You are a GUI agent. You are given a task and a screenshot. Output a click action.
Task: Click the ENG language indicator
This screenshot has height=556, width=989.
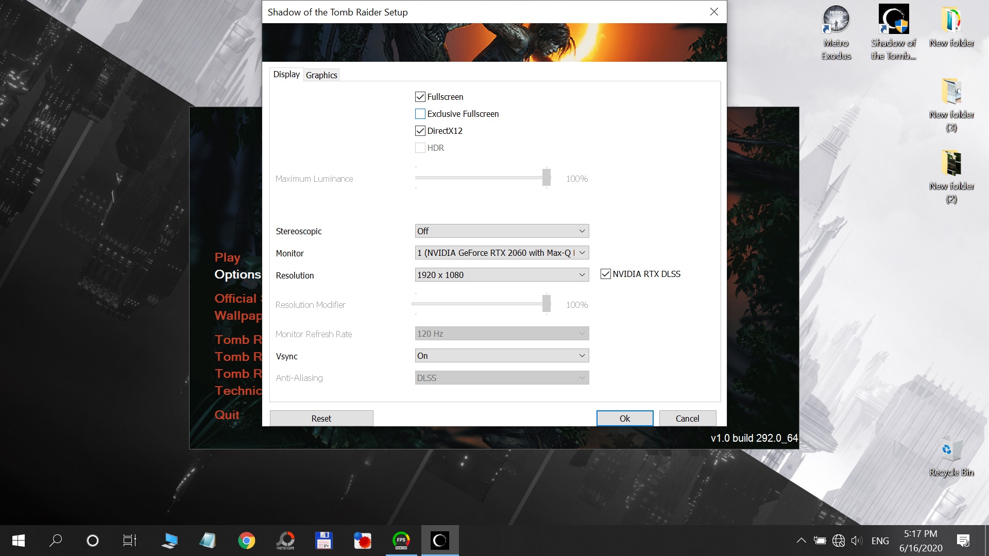click(880, 541)
